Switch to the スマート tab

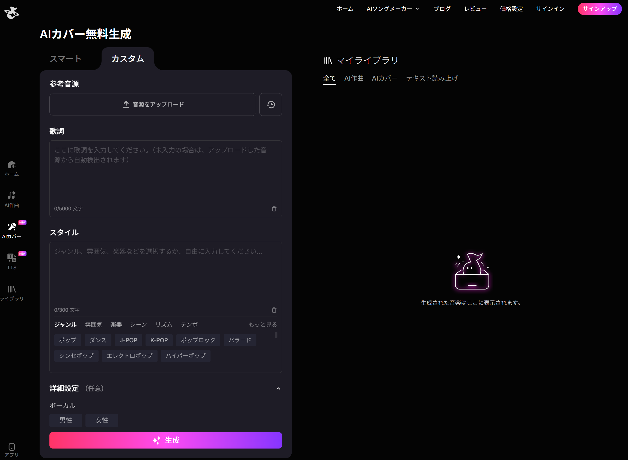(65, 59)
